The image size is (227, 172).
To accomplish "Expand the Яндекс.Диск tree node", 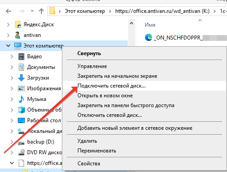I will click(x=8, y=24).
